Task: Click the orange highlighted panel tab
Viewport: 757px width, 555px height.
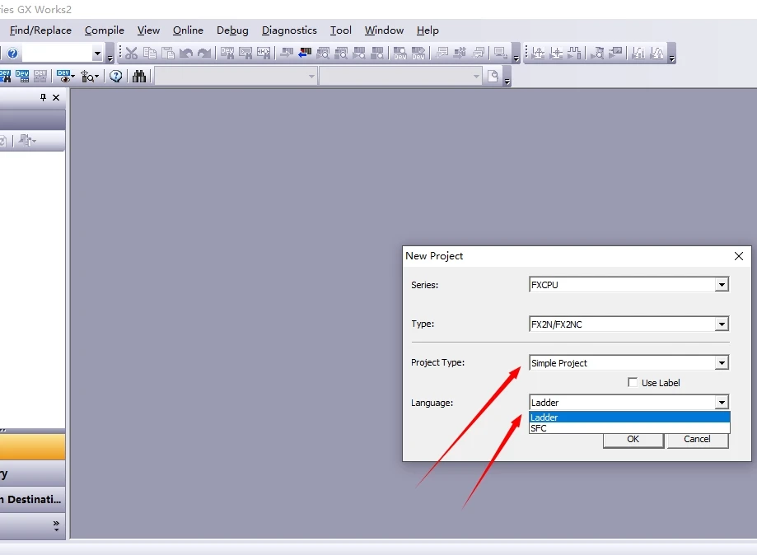Action: tap(32, 446)
